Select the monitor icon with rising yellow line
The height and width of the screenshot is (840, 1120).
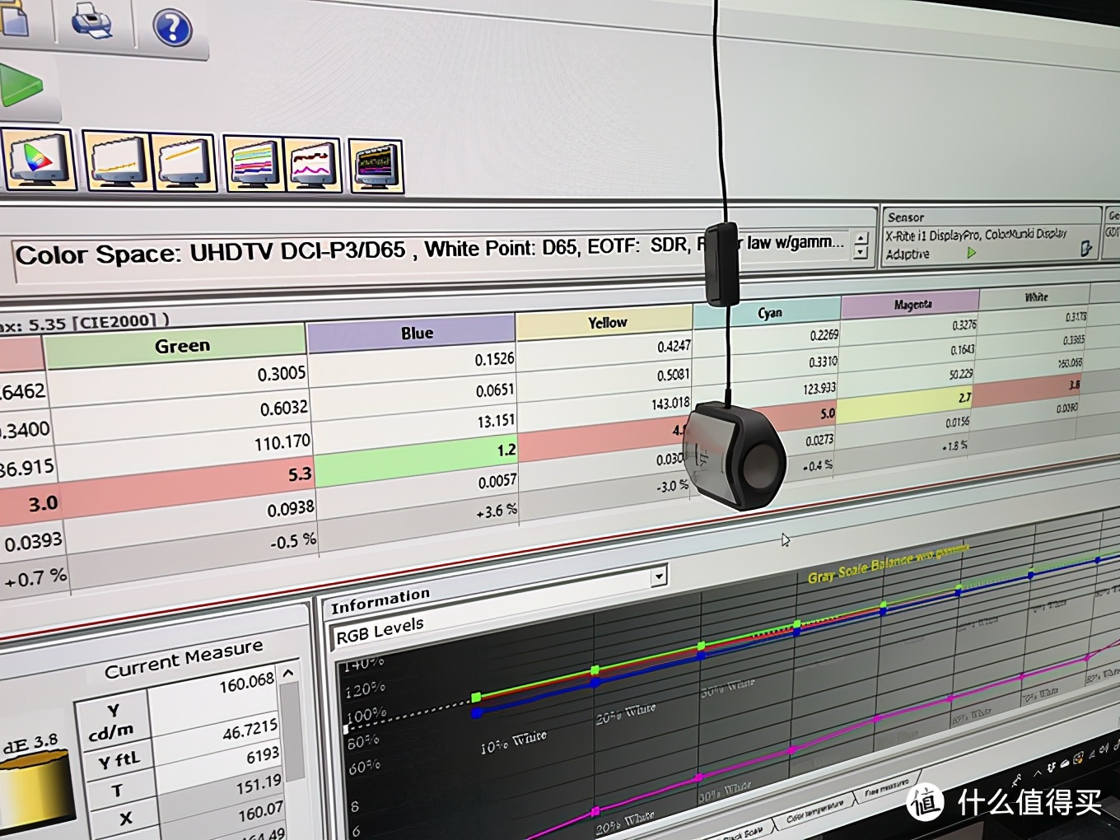184,161
